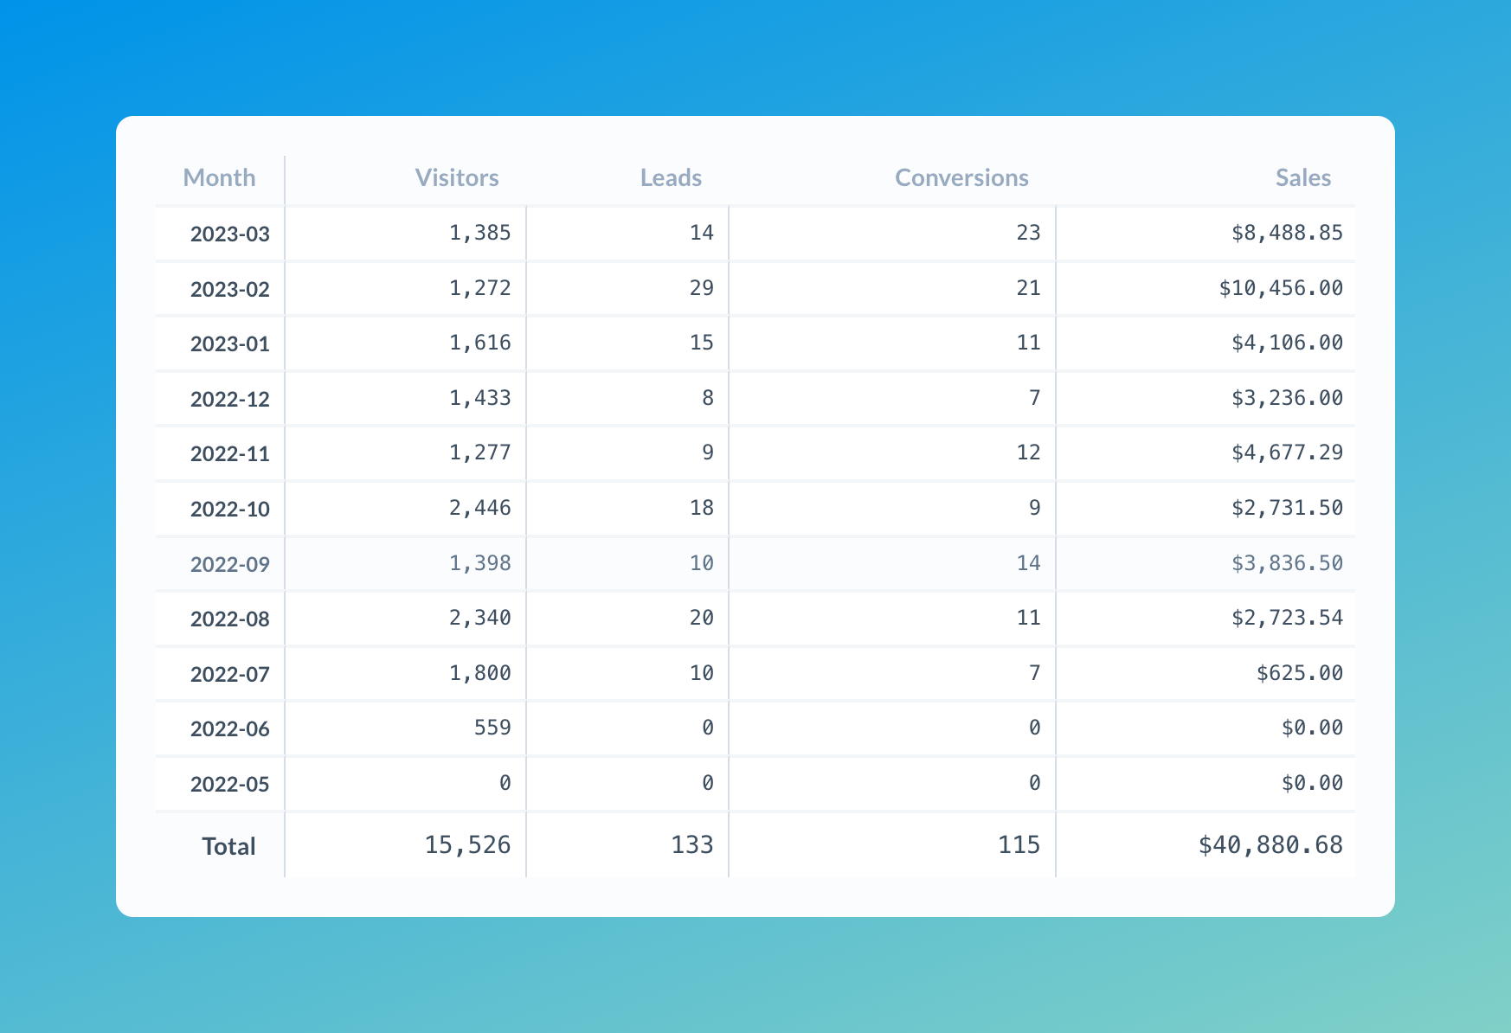The image size is (1511, 1033).
Task: Click the Total row label
Action: pyautogui.click(x=228, y=846)
